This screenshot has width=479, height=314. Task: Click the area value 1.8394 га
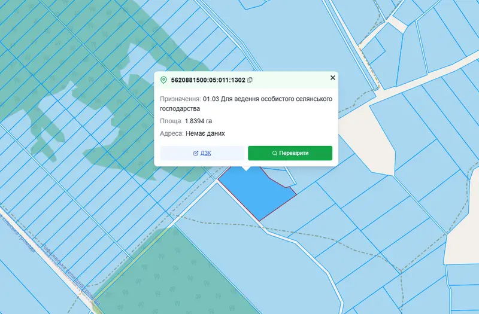click(x=198, y=121)
